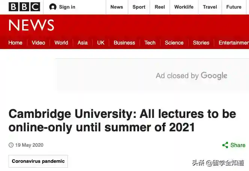The height and width of the screenshot is (171, 249).
Task: Open Worklife from the top bar
Action: (x=184, y=7)
